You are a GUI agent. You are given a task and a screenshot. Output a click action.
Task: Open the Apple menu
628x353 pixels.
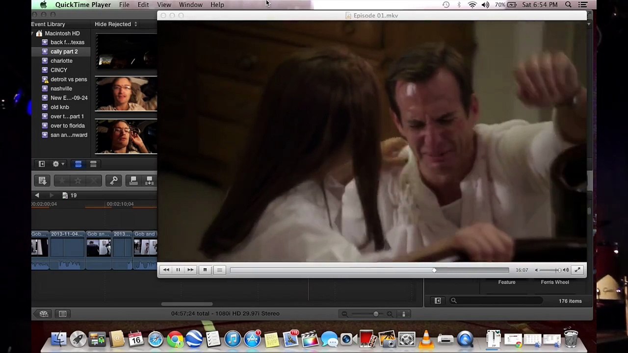point(43,5)
